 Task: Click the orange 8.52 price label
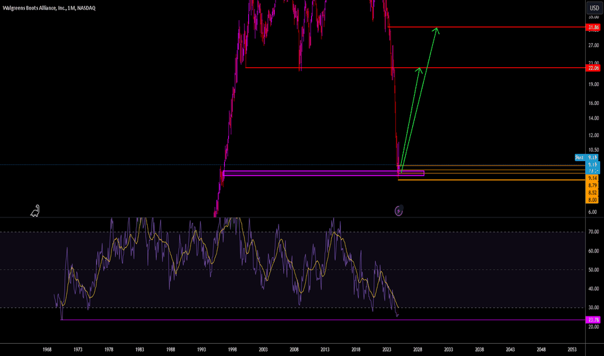592,193
